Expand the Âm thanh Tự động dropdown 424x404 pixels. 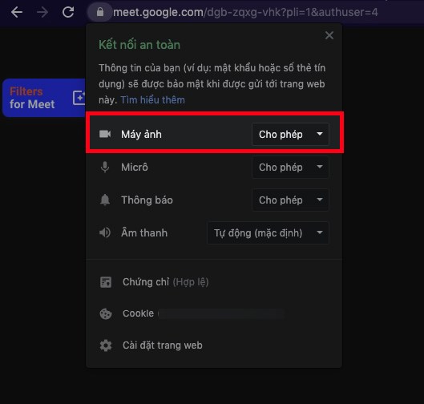pyautogui.click(x=268, y=233)
